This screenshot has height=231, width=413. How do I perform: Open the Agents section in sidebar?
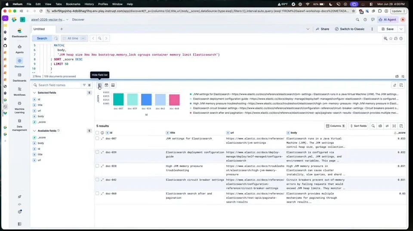(19, 49)
